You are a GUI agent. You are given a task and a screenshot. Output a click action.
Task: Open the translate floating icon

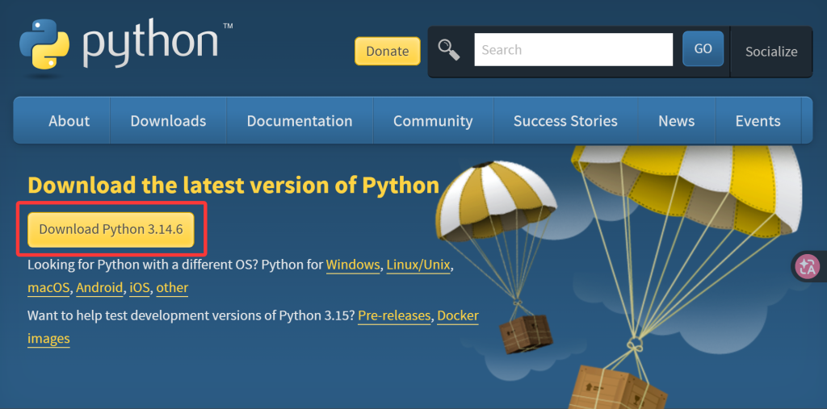(807, 266)
